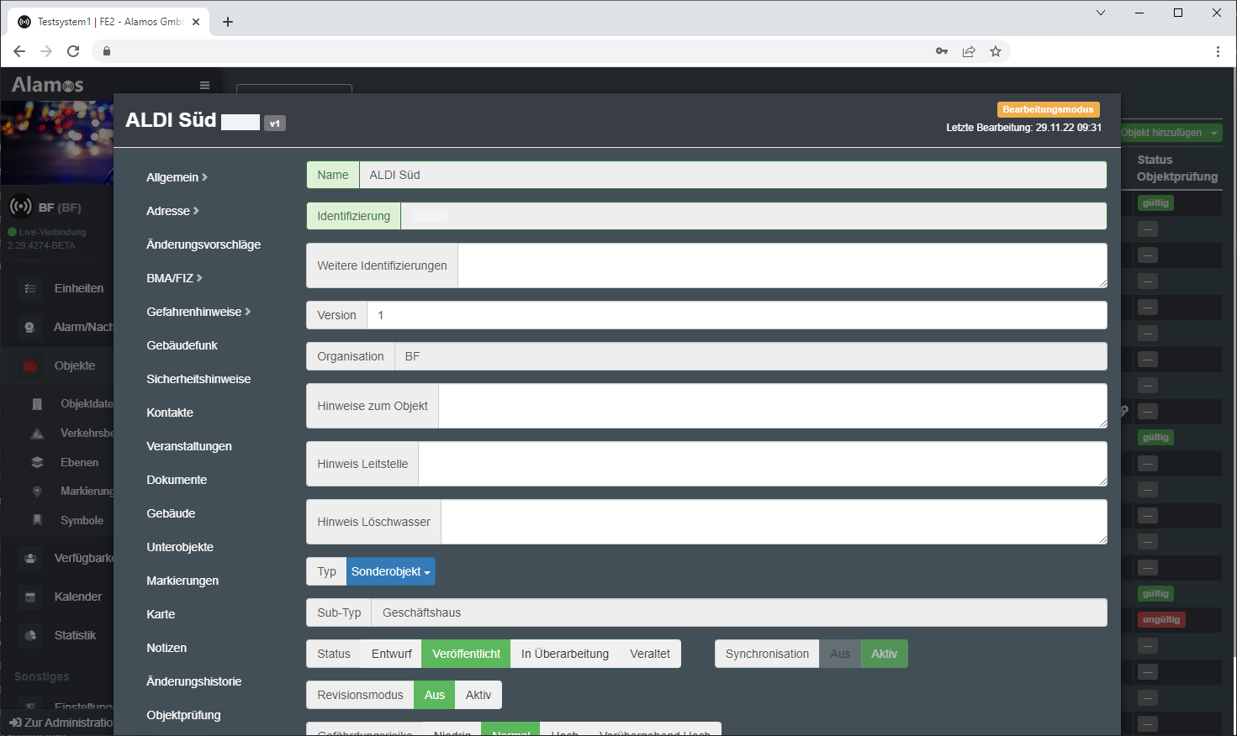
Task: Click the hamburger menu icon beside Alamos logo
Action: 204,85
